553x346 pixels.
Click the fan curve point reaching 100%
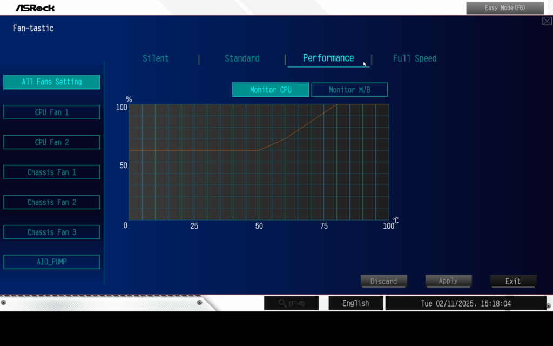tap(337, 104)
